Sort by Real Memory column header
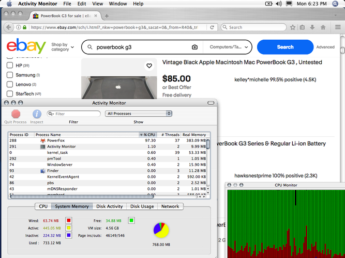Viewport: 345px width, 258px height. (194, 135)
